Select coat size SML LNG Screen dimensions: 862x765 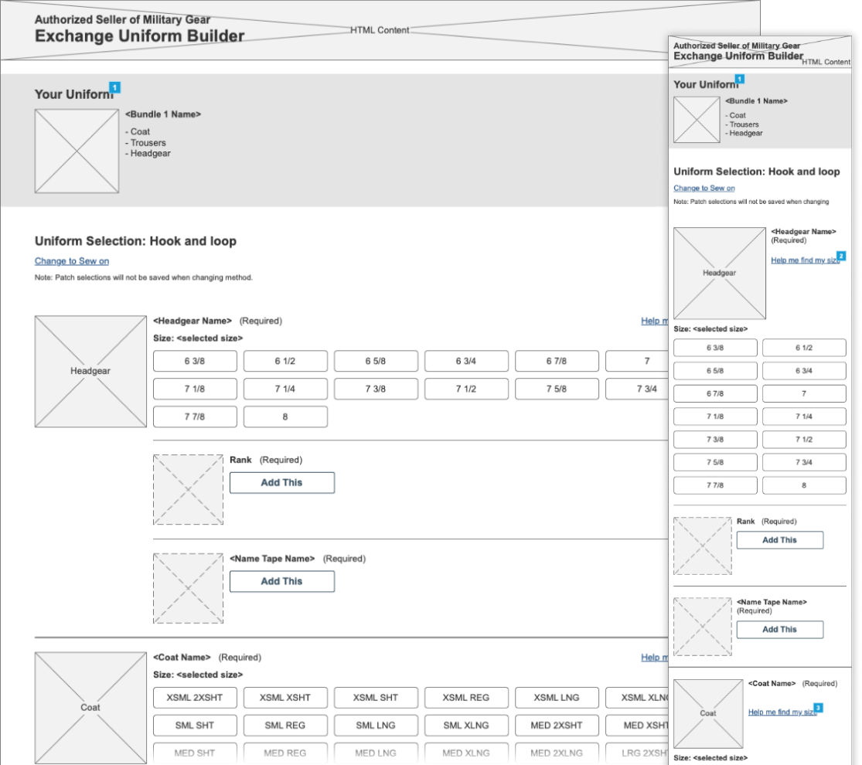[375, 726]
